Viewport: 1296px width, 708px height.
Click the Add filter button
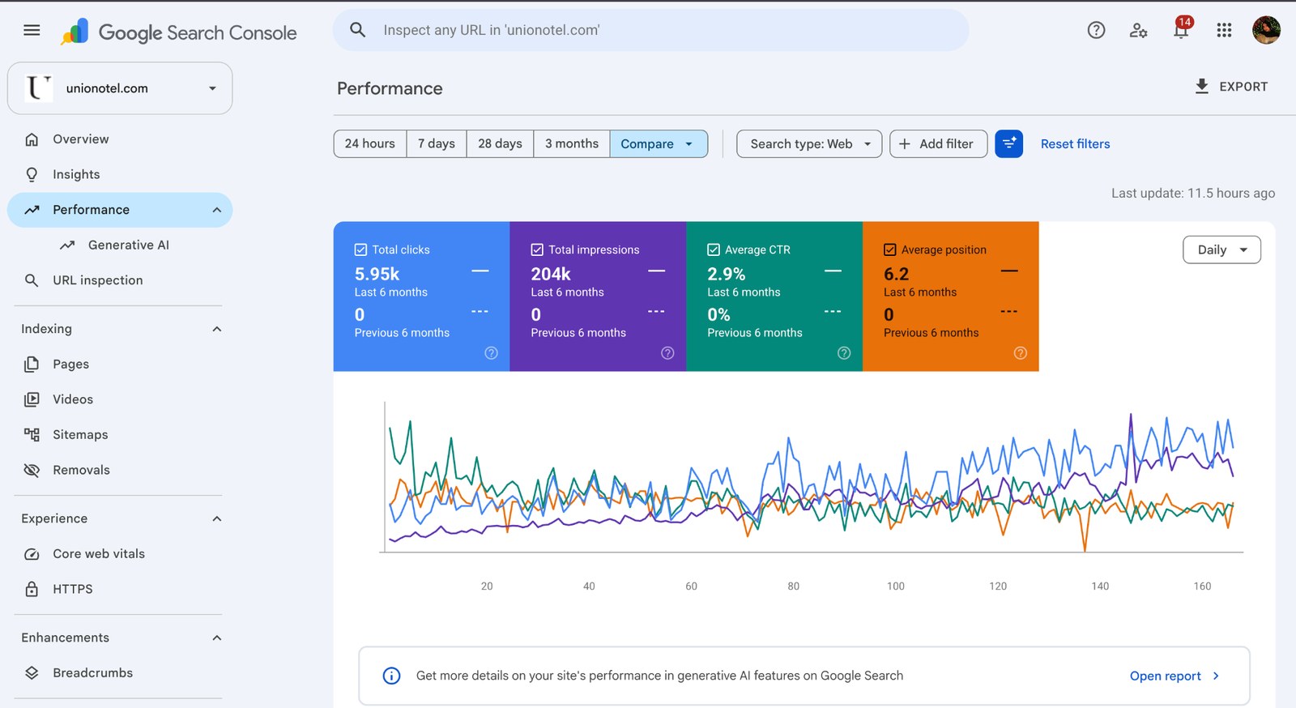click(x=938, y=143)
